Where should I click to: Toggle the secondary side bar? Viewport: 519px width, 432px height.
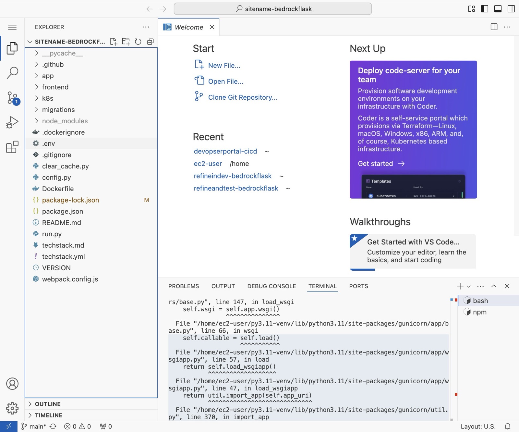511,9
